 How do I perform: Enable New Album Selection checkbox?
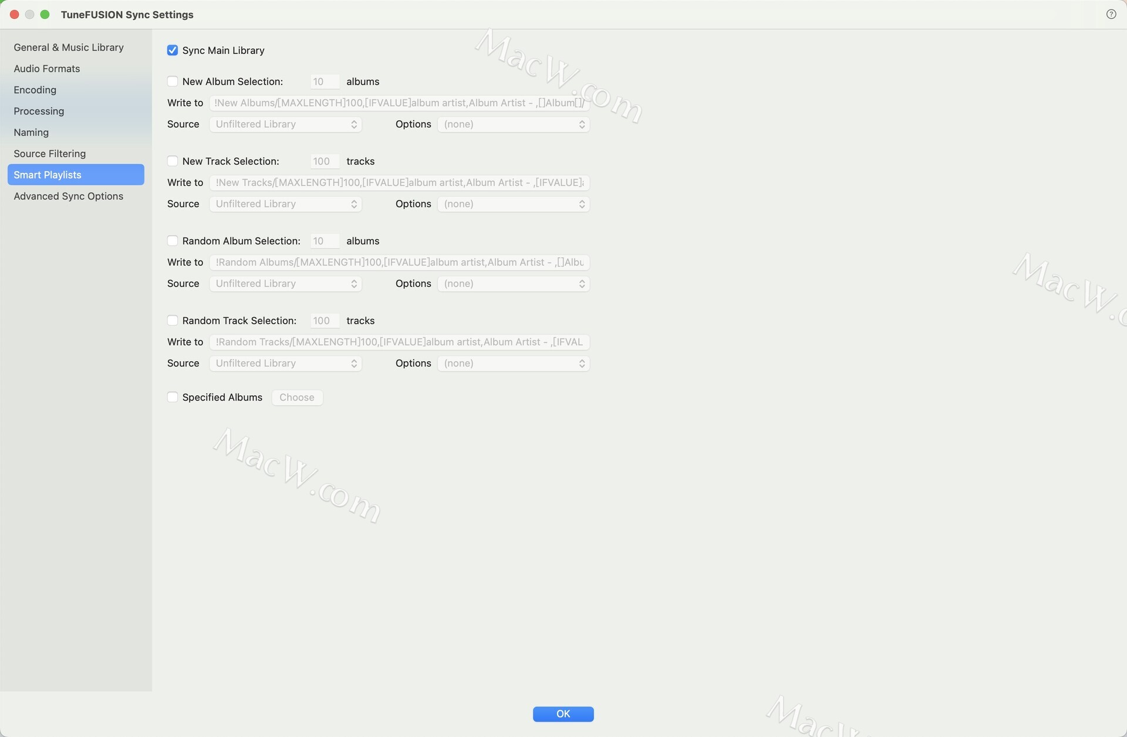click(x=173, y=81)
